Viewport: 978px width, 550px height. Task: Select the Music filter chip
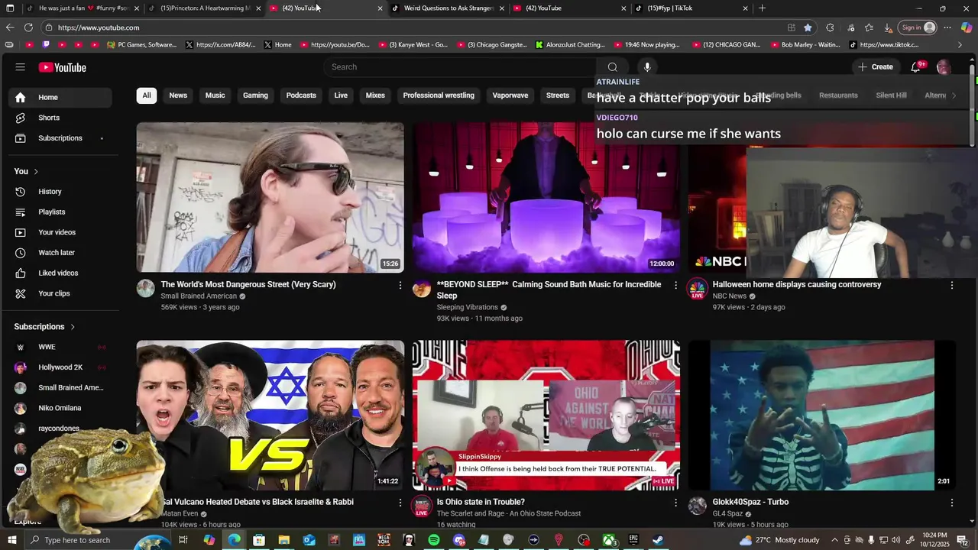(215, 95)
